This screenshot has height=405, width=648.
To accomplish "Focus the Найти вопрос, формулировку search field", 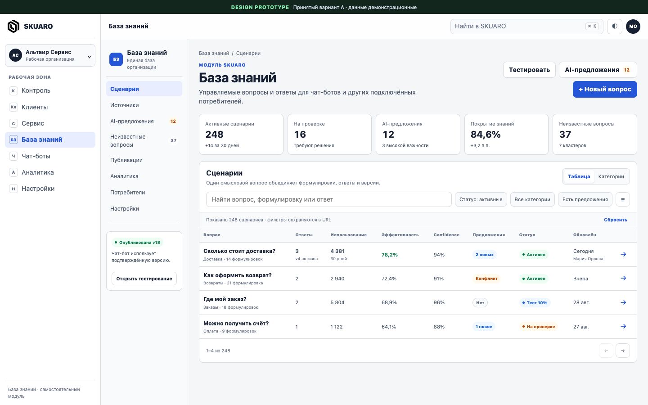I will pyautogui.click(x=329, y=199).
